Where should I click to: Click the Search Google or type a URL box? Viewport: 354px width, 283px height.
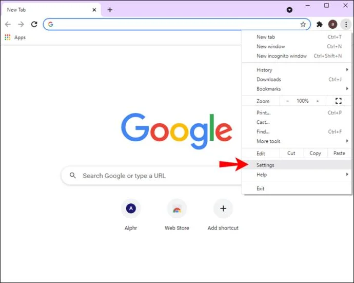tap(152, 176)
